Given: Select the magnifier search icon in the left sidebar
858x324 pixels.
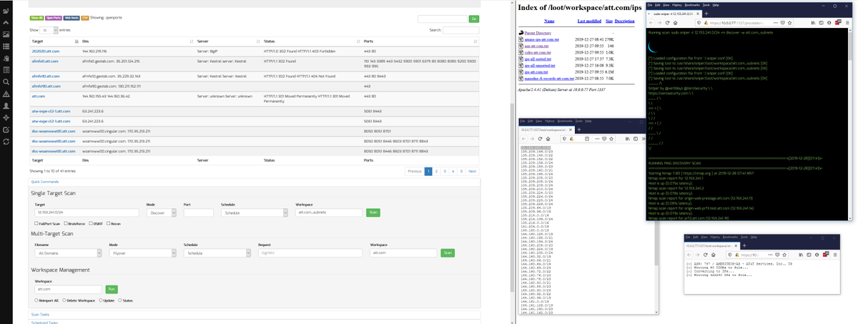Looking at the screenshot, I should 6,82.
